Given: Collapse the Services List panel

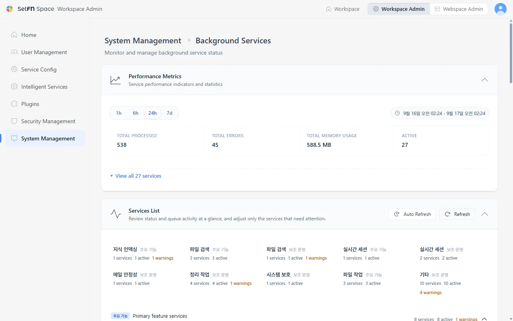Looking at the screenshot, I should 485,214.
